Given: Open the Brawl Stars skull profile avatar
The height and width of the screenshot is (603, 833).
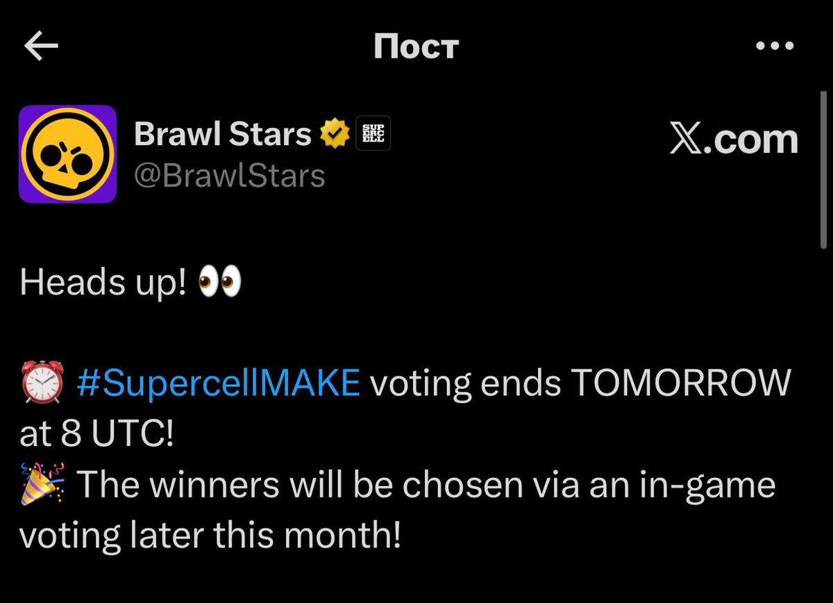Looking at the screenshot, I should [67, 154].
